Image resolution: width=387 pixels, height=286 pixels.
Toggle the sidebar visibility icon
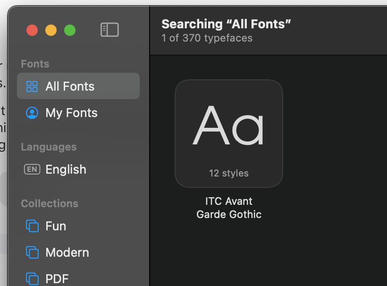tap(109, 30)
